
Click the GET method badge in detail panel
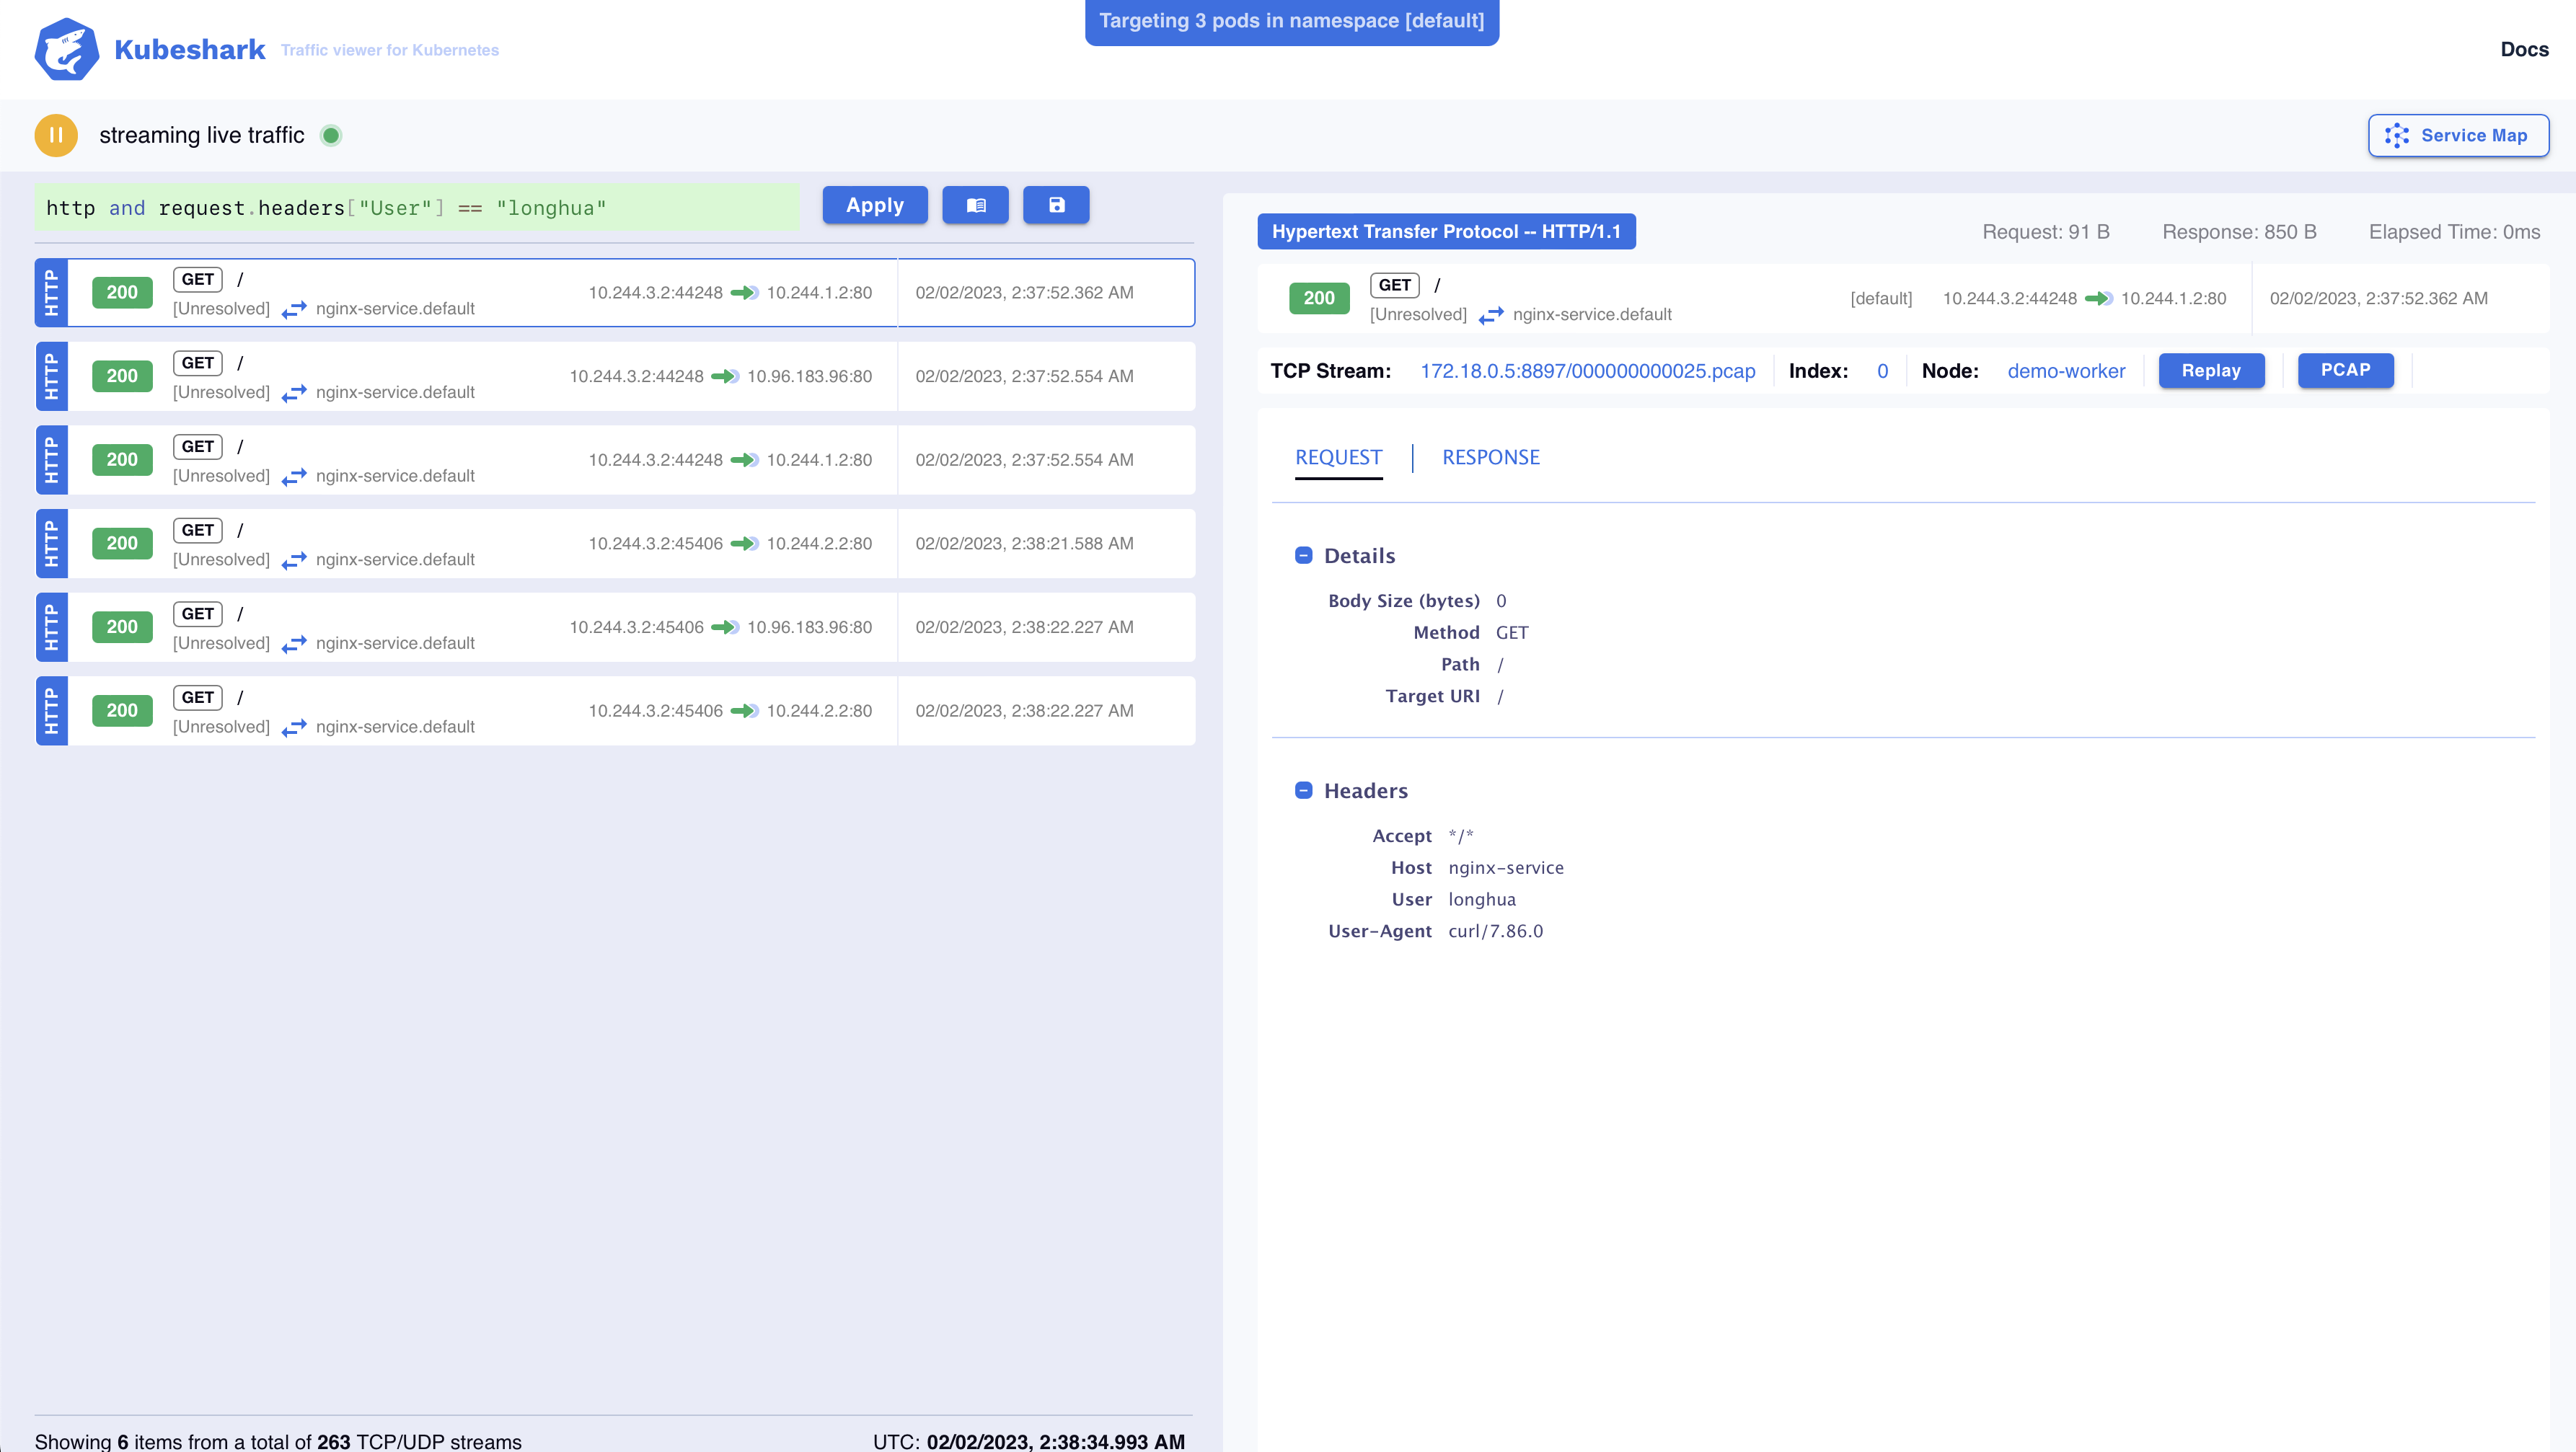tap(1394, 285)
